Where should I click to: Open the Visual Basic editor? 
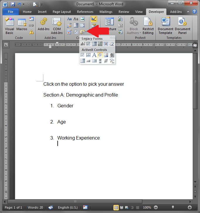coord(9,25)
